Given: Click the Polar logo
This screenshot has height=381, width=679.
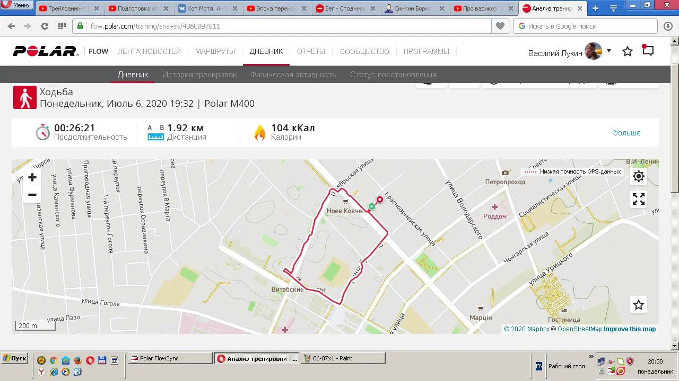Looking at the screenshot, I should 46,51.
